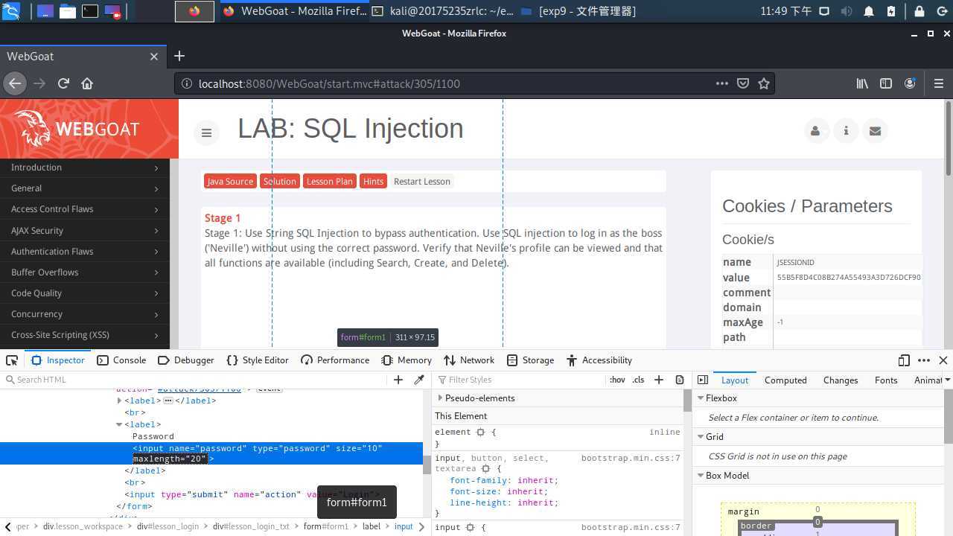Bookmark this page with the star

pyautogui.click(x=763, y=83)
